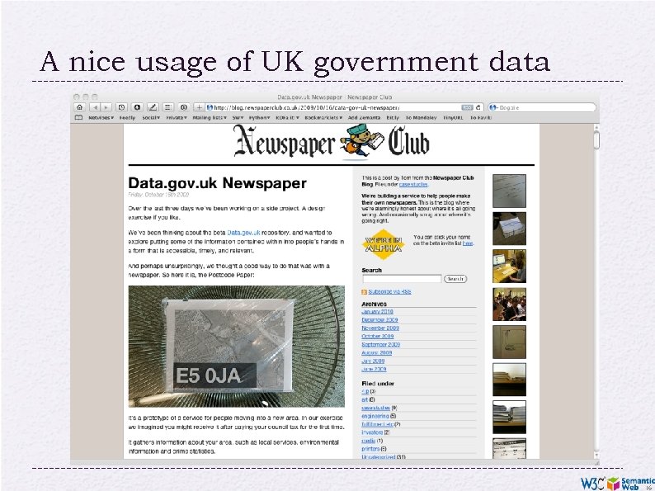655x491 pixels.
Task: Click the Bit.ly bookmark
Action: 393,118
